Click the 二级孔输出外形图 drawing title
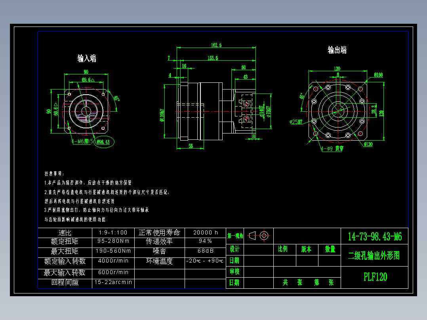Viewport: 427px width, 320px height. (x=374, y=255)
